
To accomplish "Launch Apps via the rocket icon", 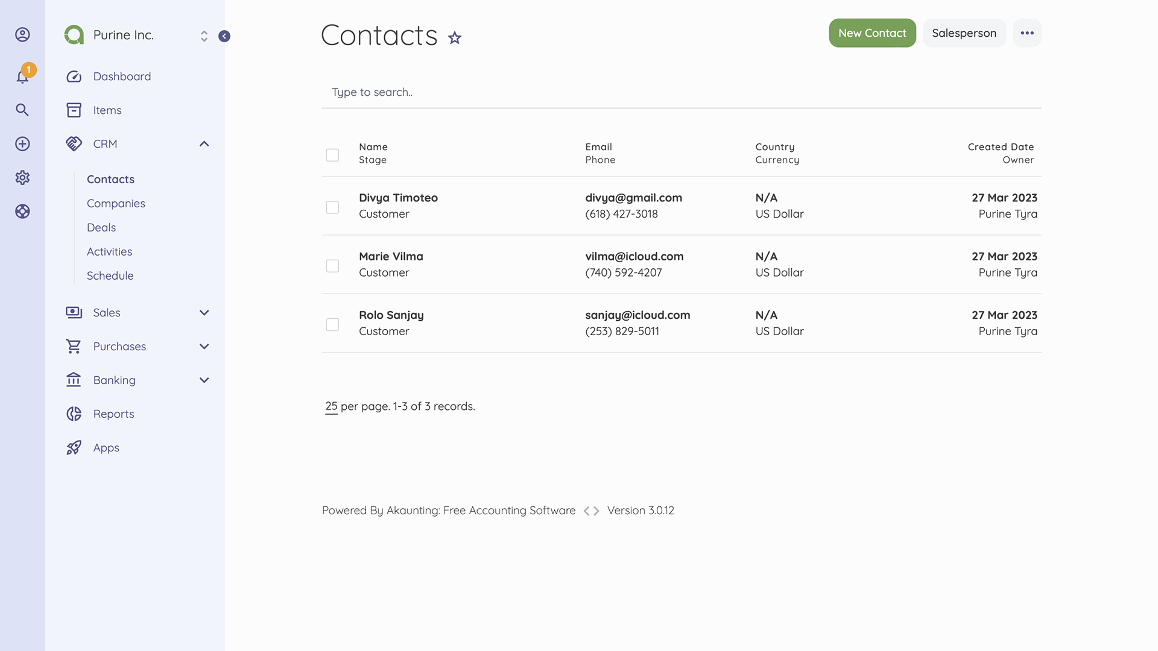I will pos(73,447).
